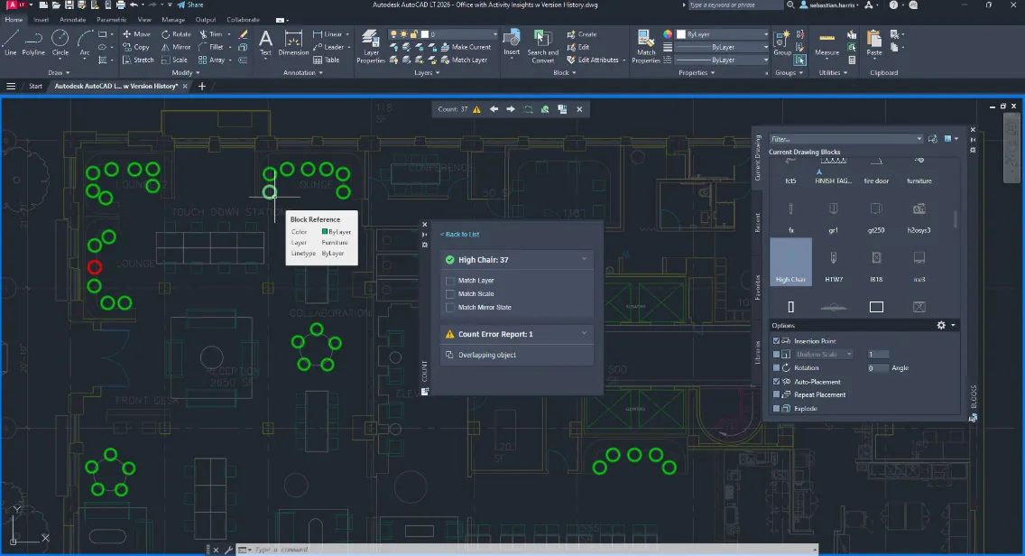The image size is (1025, 556).
Task: Open Search and Convert tool
Action: (542, 46)
